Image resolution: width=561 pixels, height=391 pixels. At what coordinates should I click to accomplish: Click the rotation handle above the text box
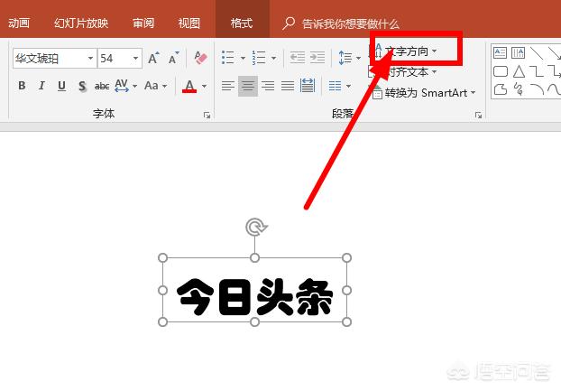click(x=254, y=226)
